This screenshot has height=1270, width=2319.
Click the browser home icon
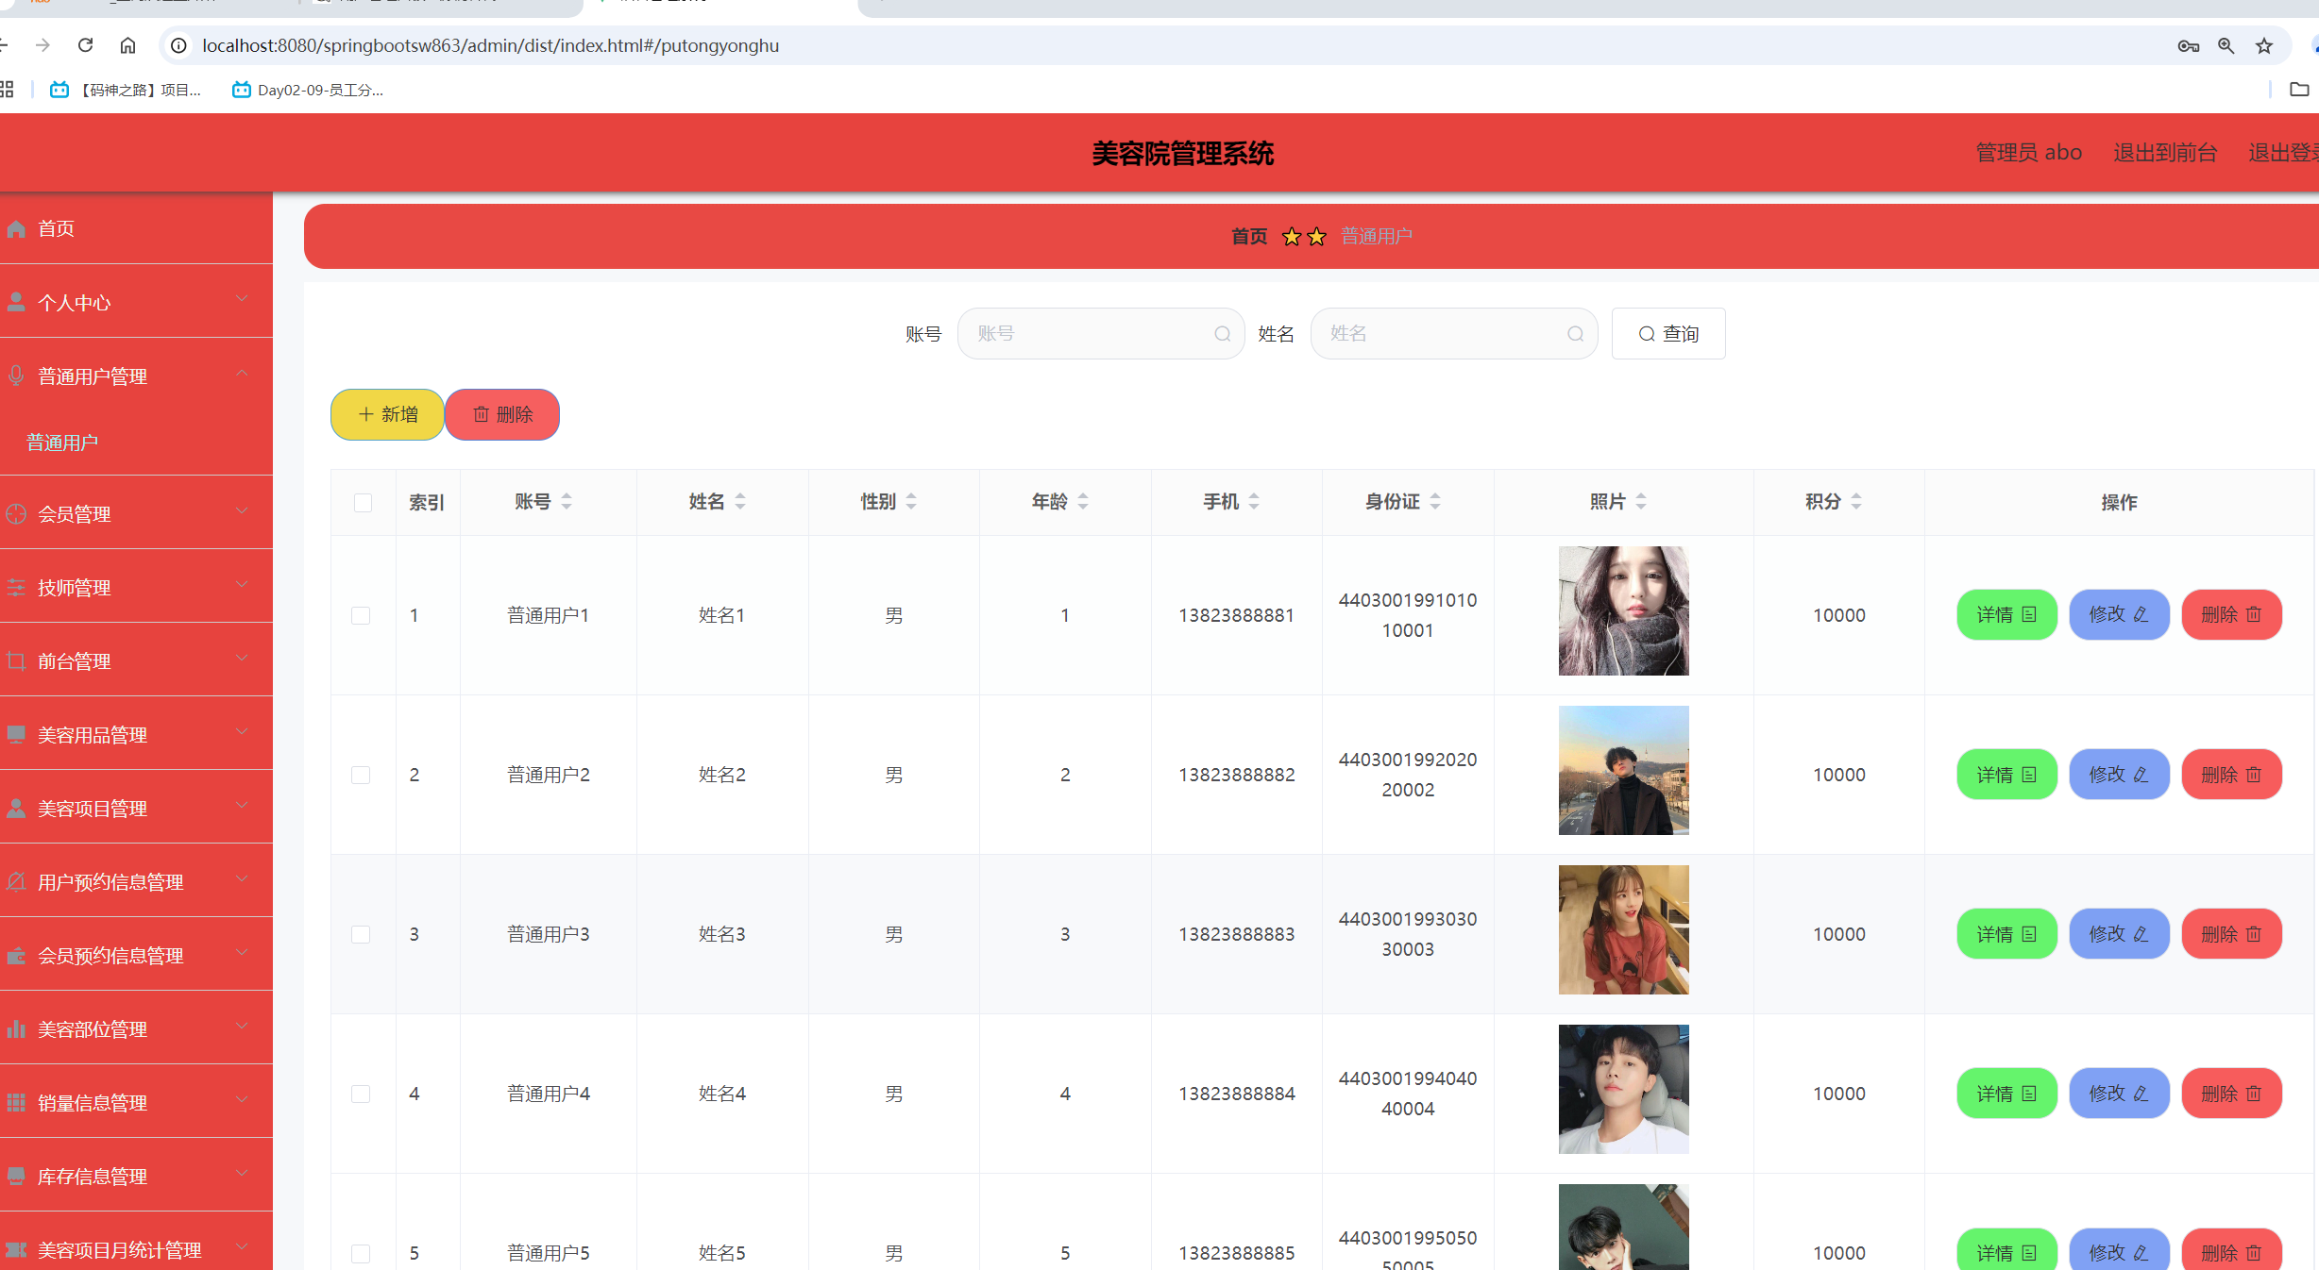pyautogui.click(x=128, y=45)
